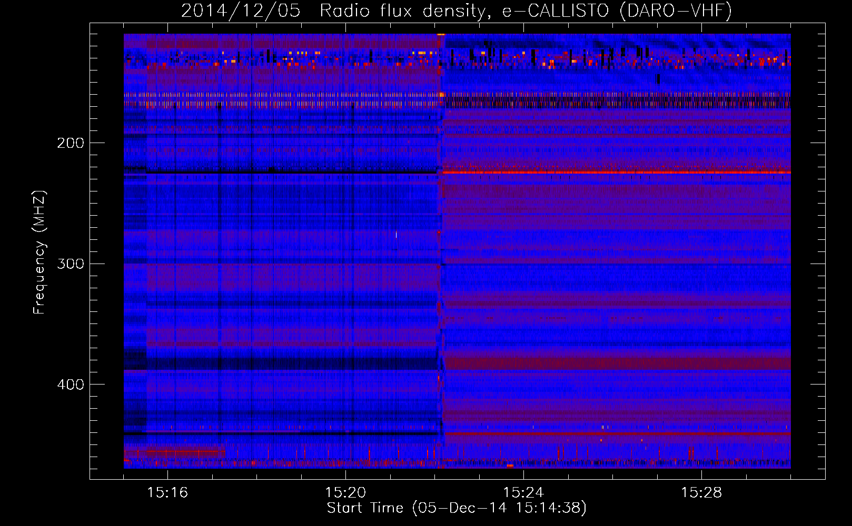Click the 15:16 time tick label
852x526 pixels.
tap(167, 492)
